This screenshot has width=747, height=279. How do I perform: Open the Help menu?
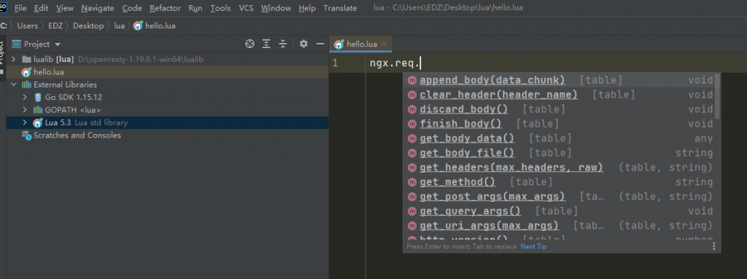pyautogui.click(x=307, y=8)
